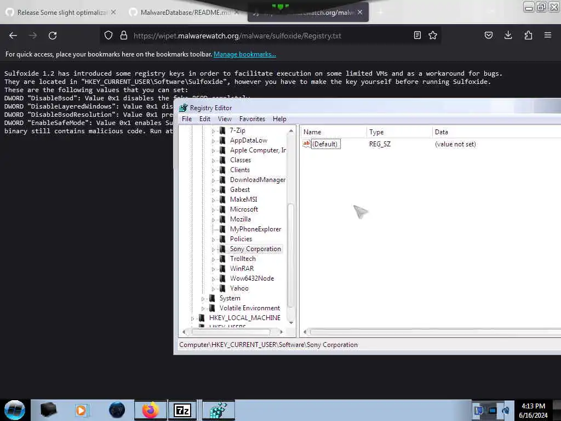
Task: Open the black box taskbar icon
Action: (x=49, y=410)
